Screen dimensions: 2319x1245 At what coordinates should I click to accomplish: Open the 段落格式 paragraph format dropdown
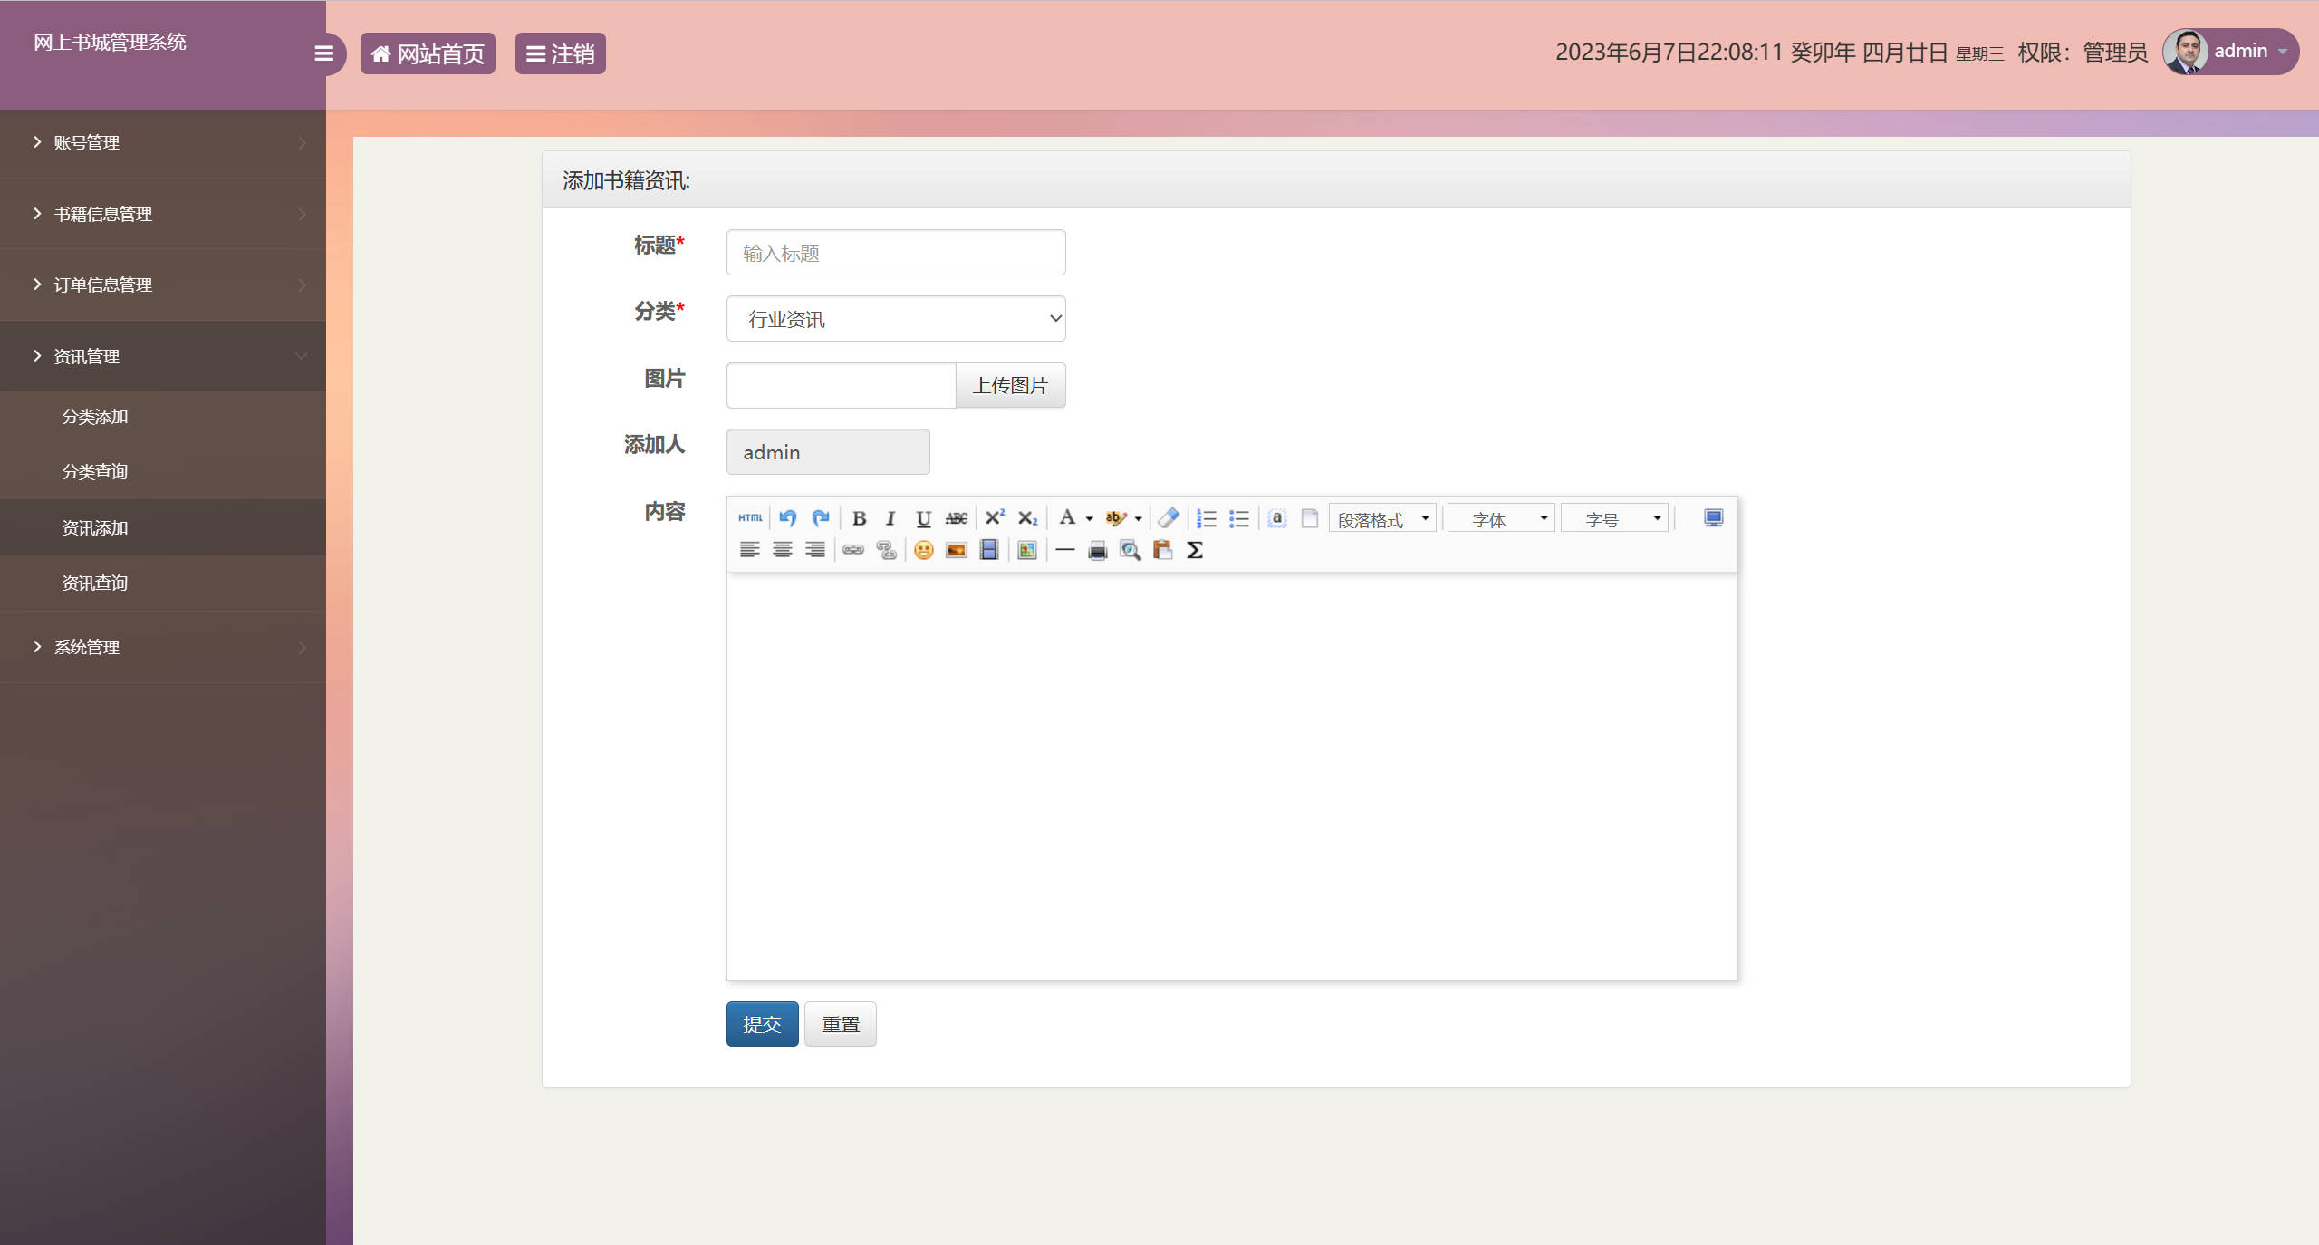[x=1381, y=518]
